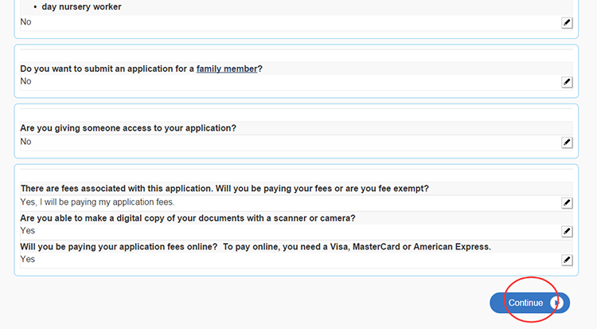Select the 'Yes' answer for scanner or camera
Screen dimensions: 597x329
click(x=28, y=230)
